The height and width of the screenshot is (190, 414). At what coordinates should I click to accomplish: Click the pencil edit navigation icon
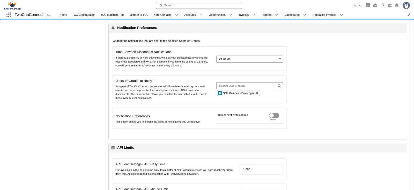pyautogui.click(x=409, y=15)
